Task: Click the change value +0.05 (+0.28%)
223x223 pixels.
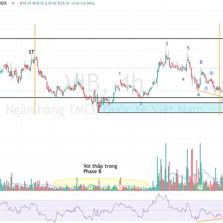Action: tap(83, 3)
